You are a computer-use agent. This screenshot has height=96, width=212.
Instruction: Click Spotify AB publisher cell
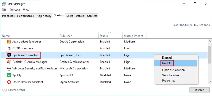click(67, 75)
